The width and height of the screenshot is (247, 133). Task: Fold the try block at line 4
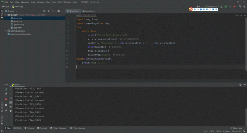(75, 27)
